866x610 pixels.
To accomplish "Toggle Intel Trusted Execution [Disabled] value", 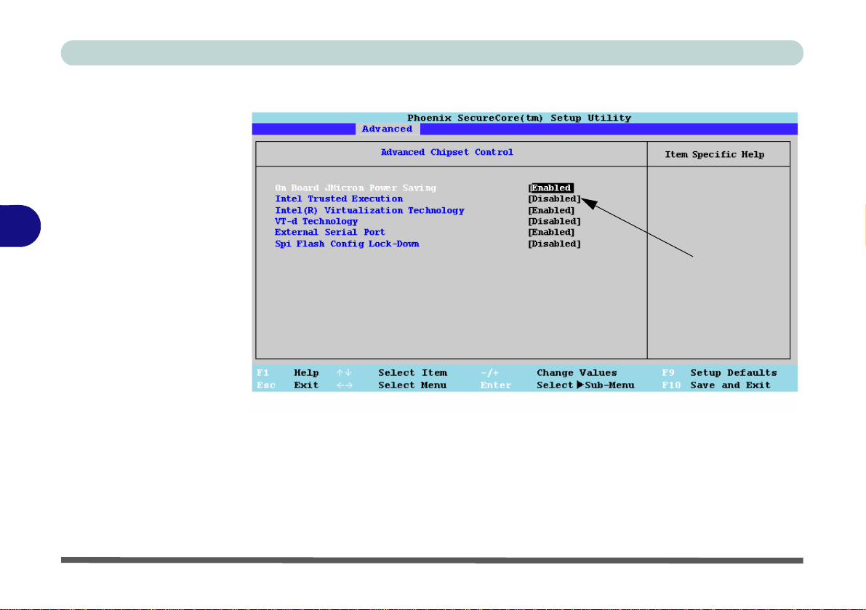I will tap(555, 199).
